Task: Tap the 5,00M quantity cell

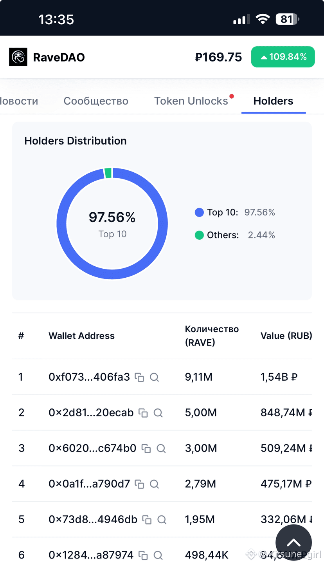Action: click(x=201, y=413)
